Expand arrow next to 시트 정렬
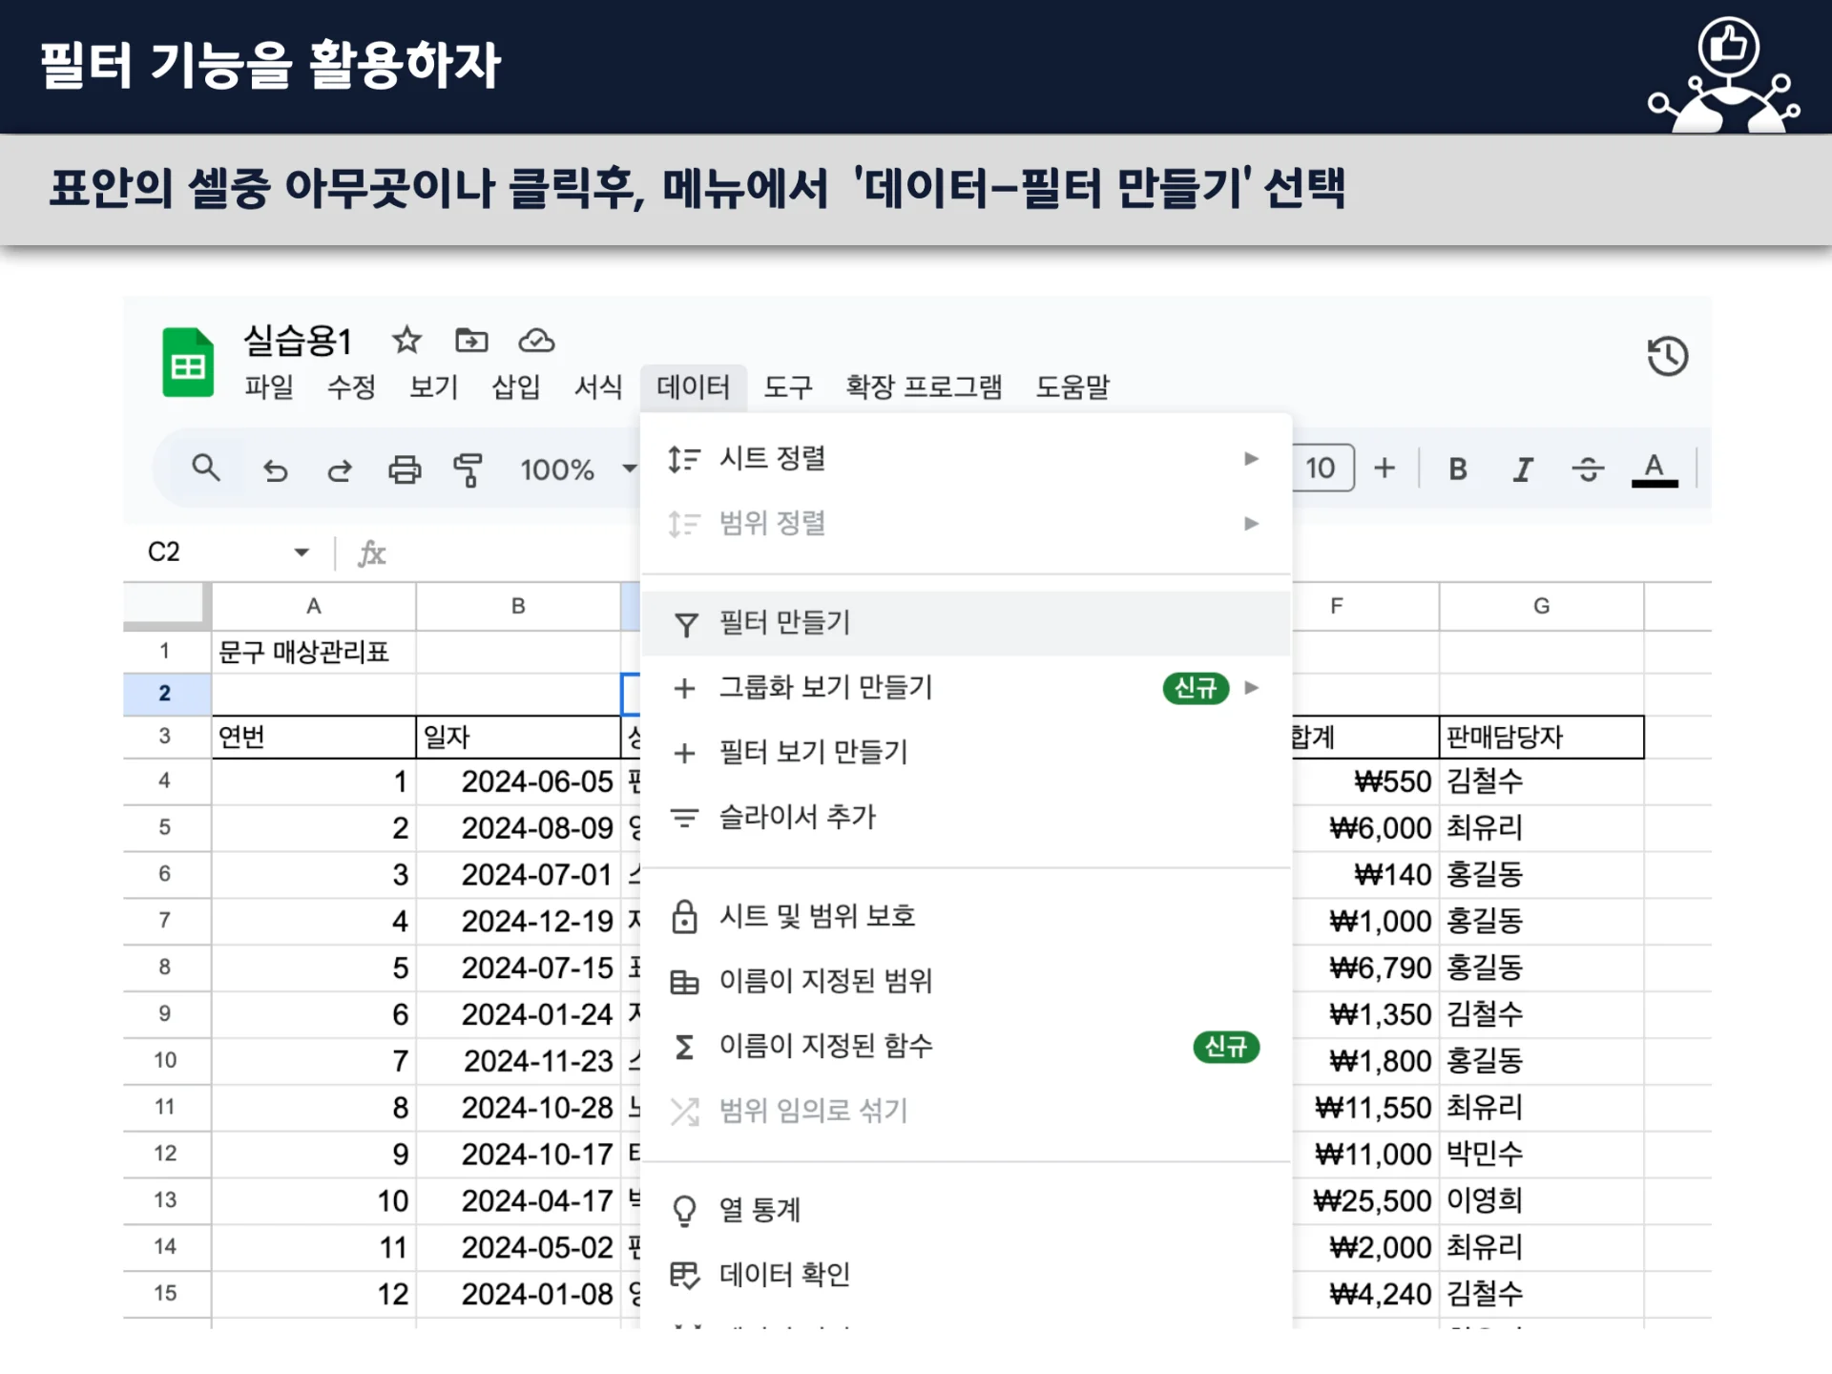Image resolution: width=1832 pixels, height=1374 pixels. pos(1252,459)
